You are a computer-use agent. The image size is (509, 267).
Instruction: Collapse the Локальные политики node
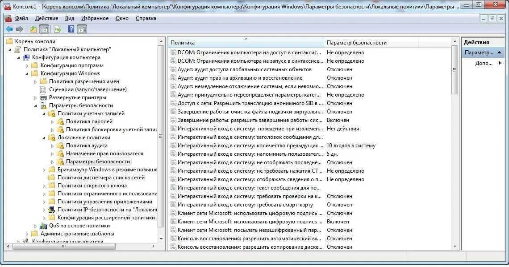(x=44, y=138)
